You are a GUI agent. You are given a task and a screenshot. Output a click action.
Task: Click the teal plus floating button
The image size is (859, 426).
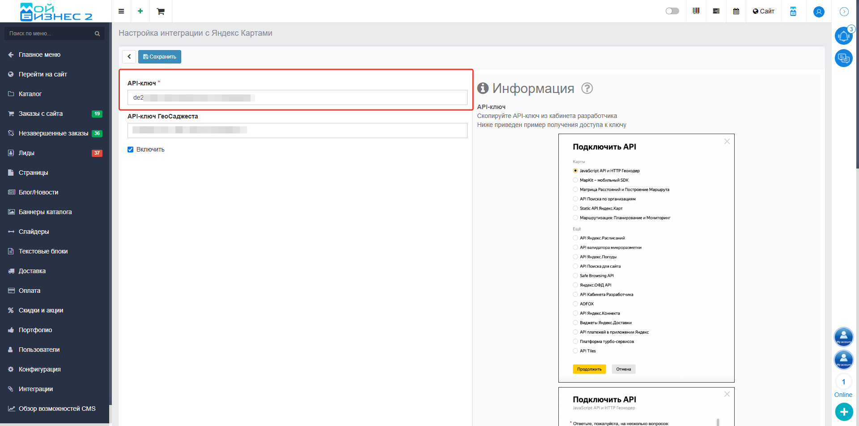tap(844, 412)
